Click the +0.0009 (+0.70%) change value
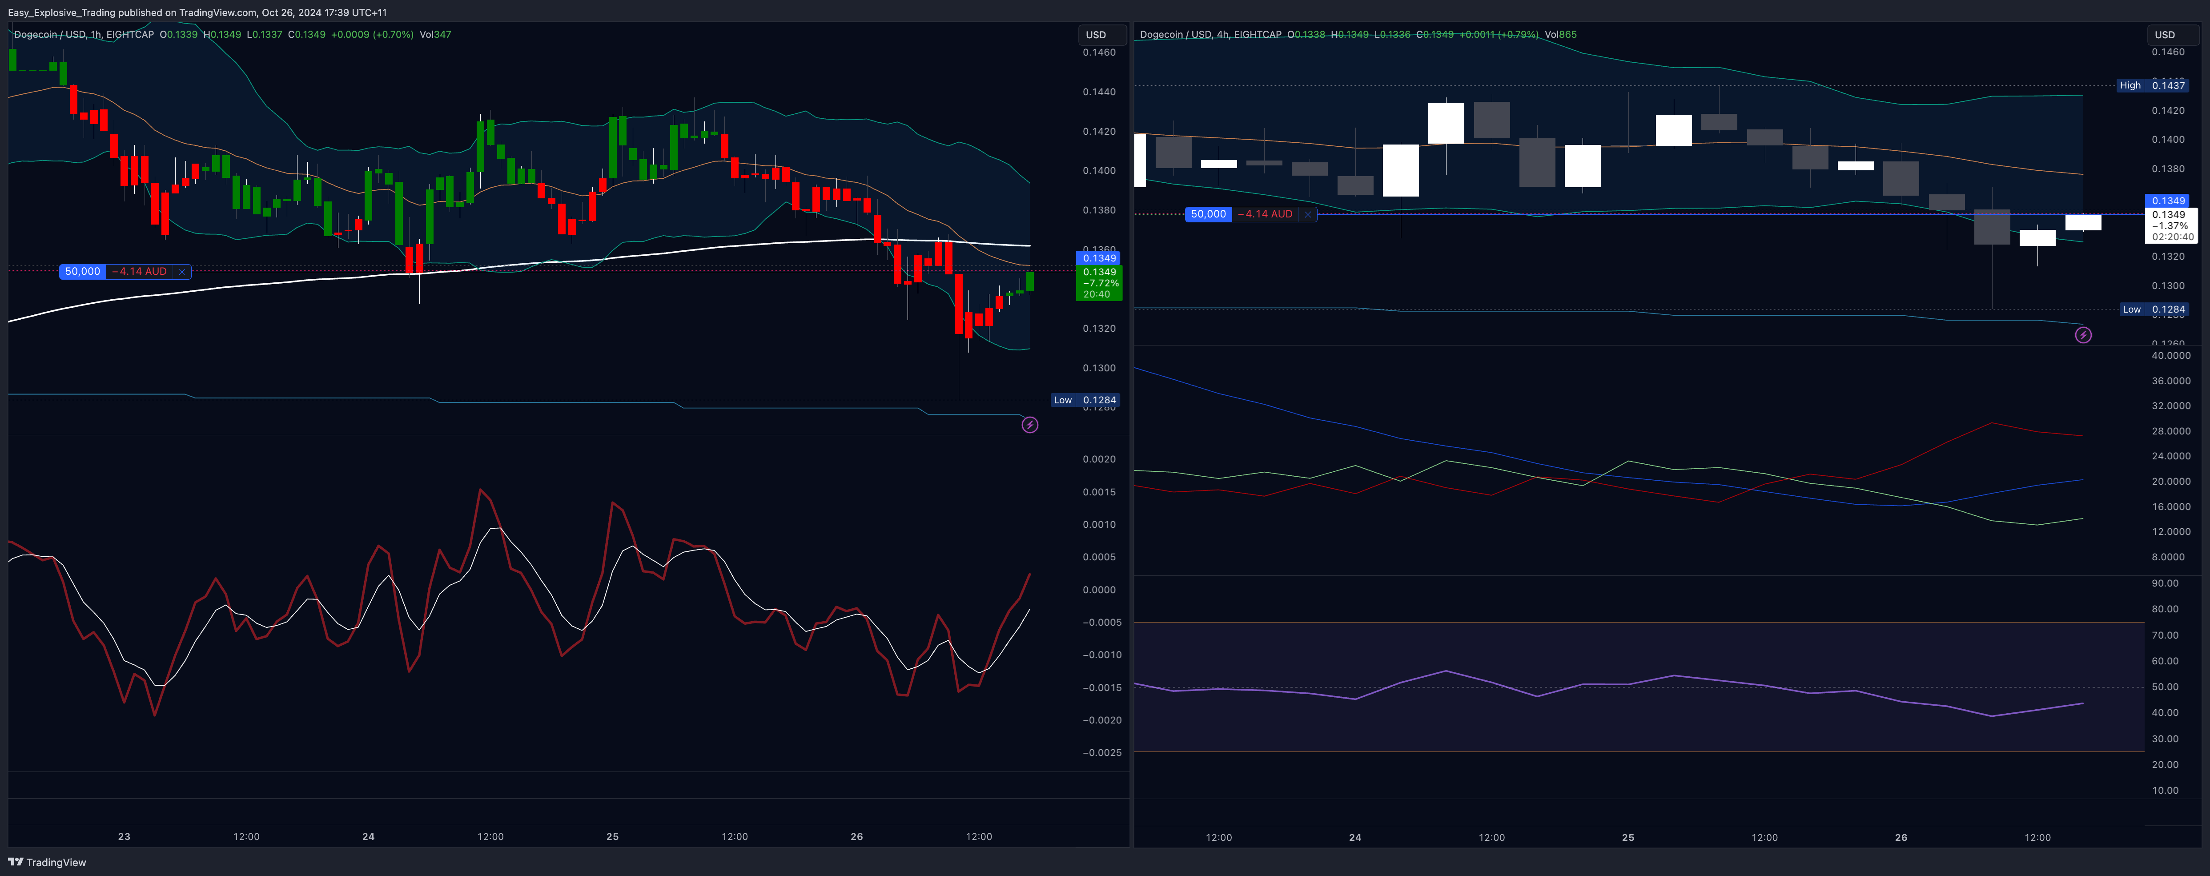This screenshot has height=876, width=2210. [372, 34]
